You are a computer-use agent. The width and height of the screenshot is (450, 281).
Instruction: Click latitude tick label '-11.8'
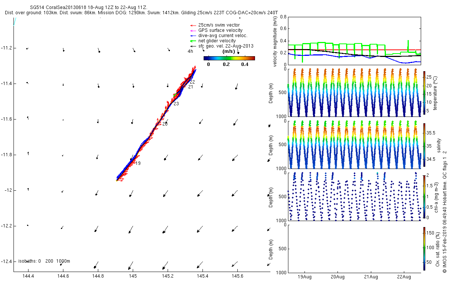click(x=7, y=155)
